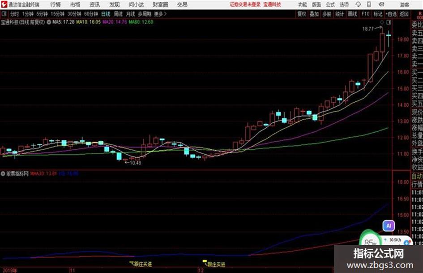This screenshot has height=273, width=423.
Task: Switch to 5分钟 period
Action: coord(42,14)
